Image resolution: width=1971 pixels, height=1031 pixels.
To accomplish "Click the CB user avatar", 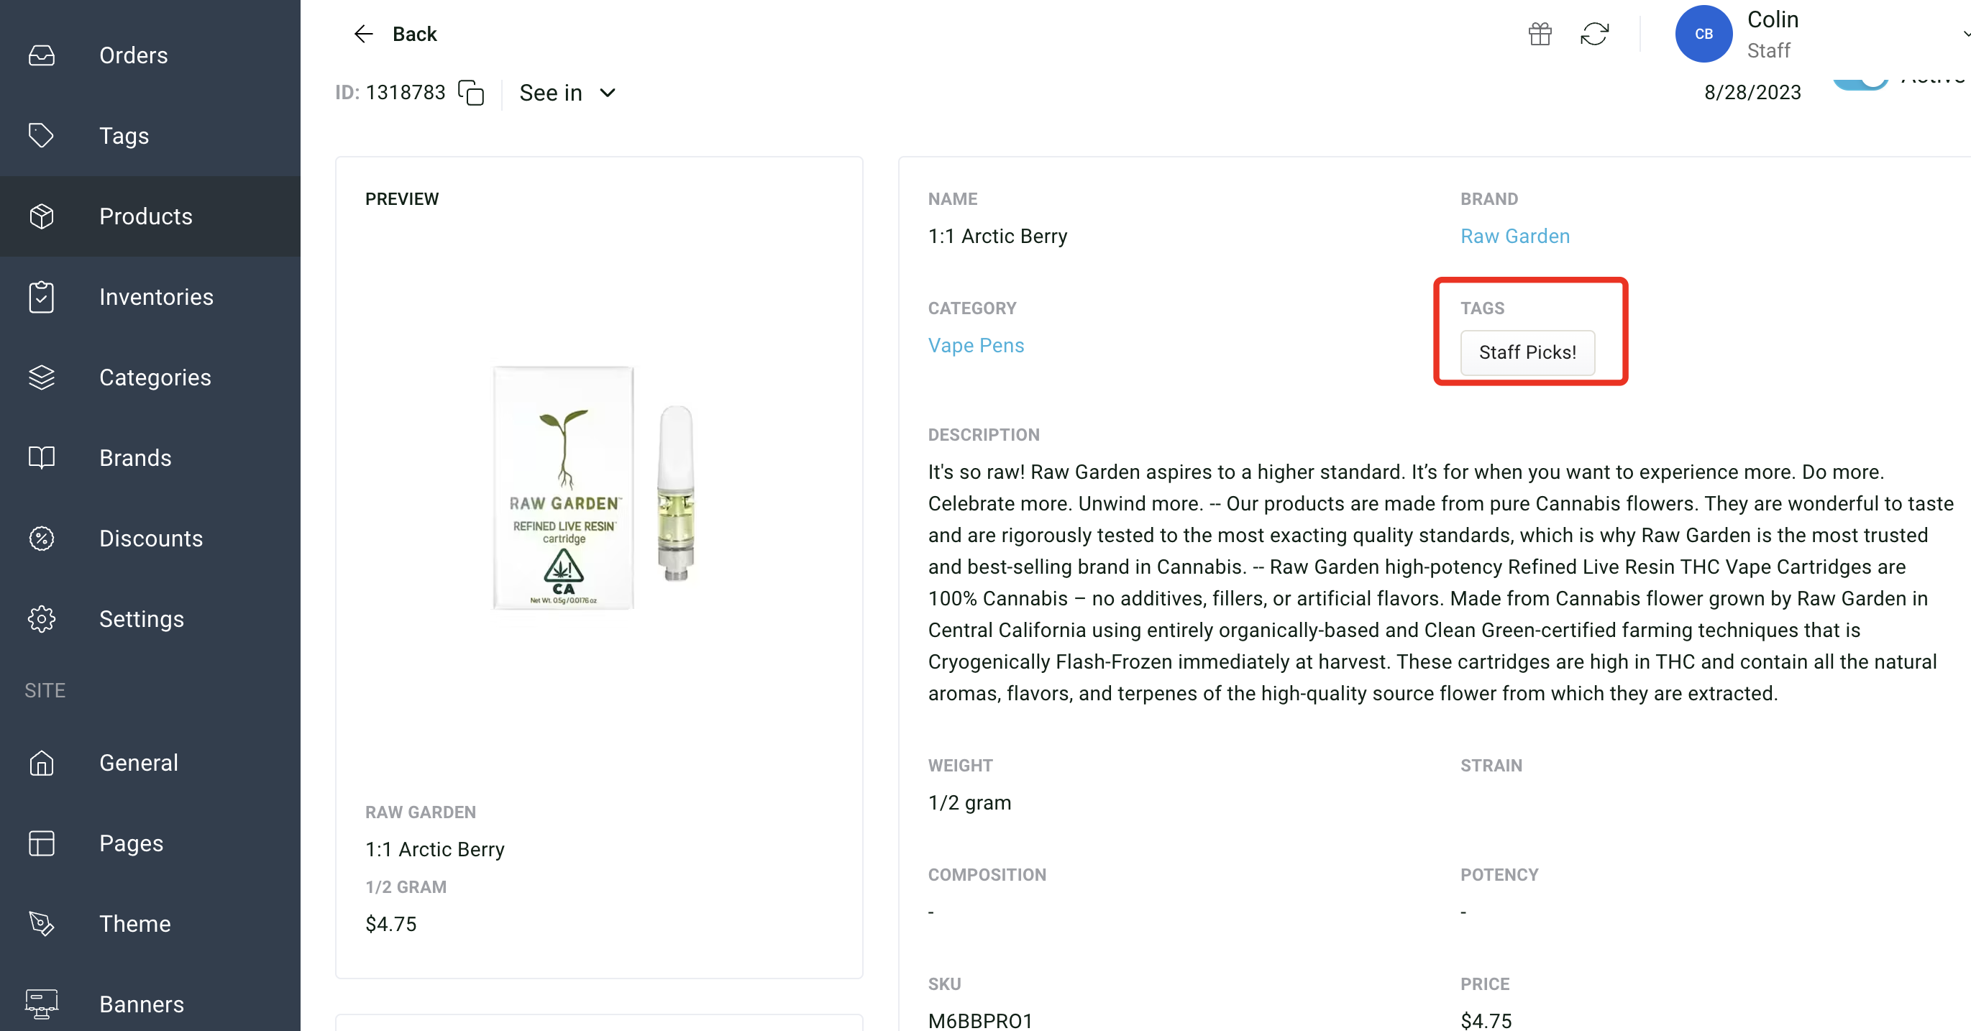I will click(x=1704, y=34).
